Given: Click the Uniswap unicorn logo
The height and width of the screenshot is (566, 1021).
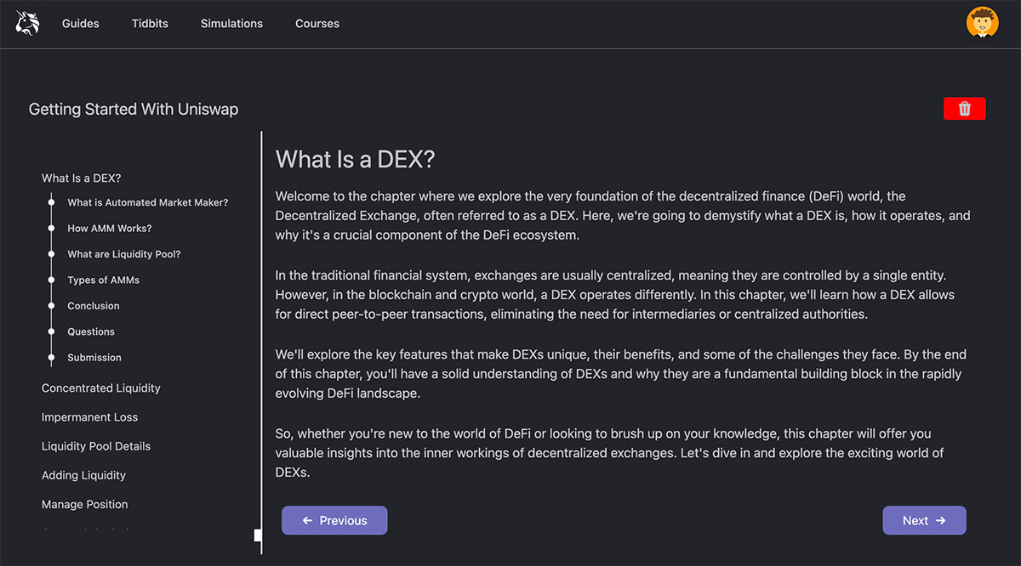Looking at the screenshot, I should pos(28,23).
